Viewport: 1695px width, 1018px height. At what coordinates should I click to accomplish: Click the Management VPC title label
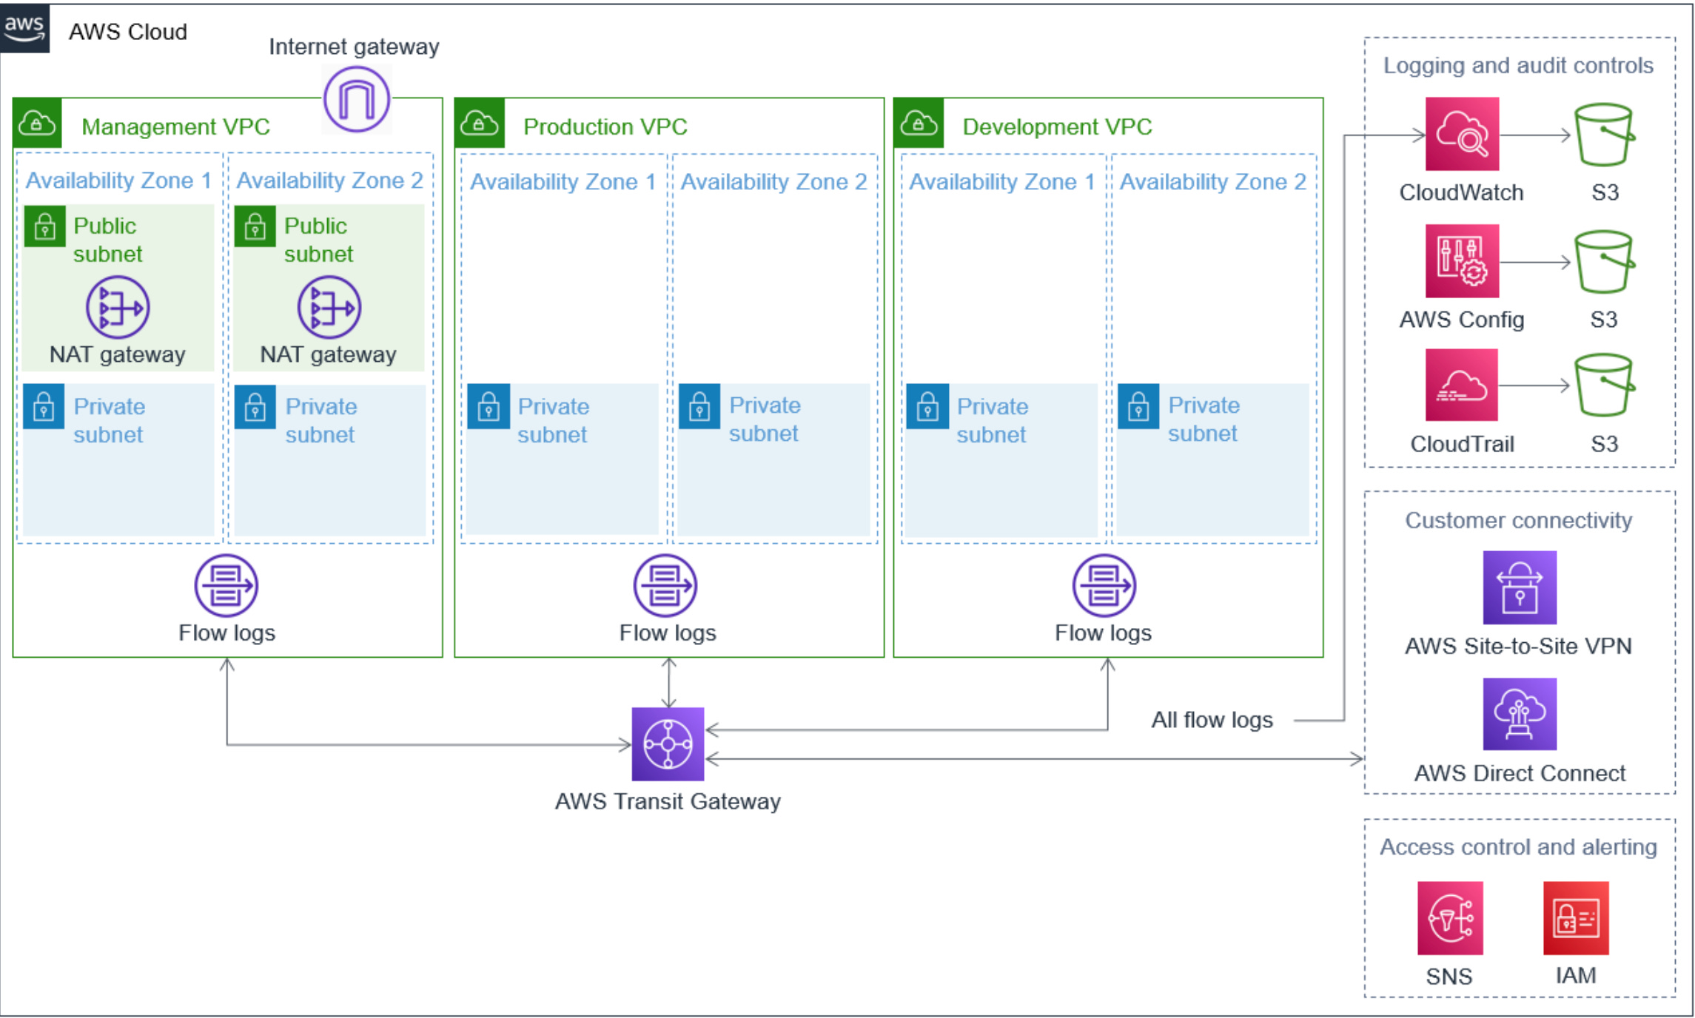point(175,127)
